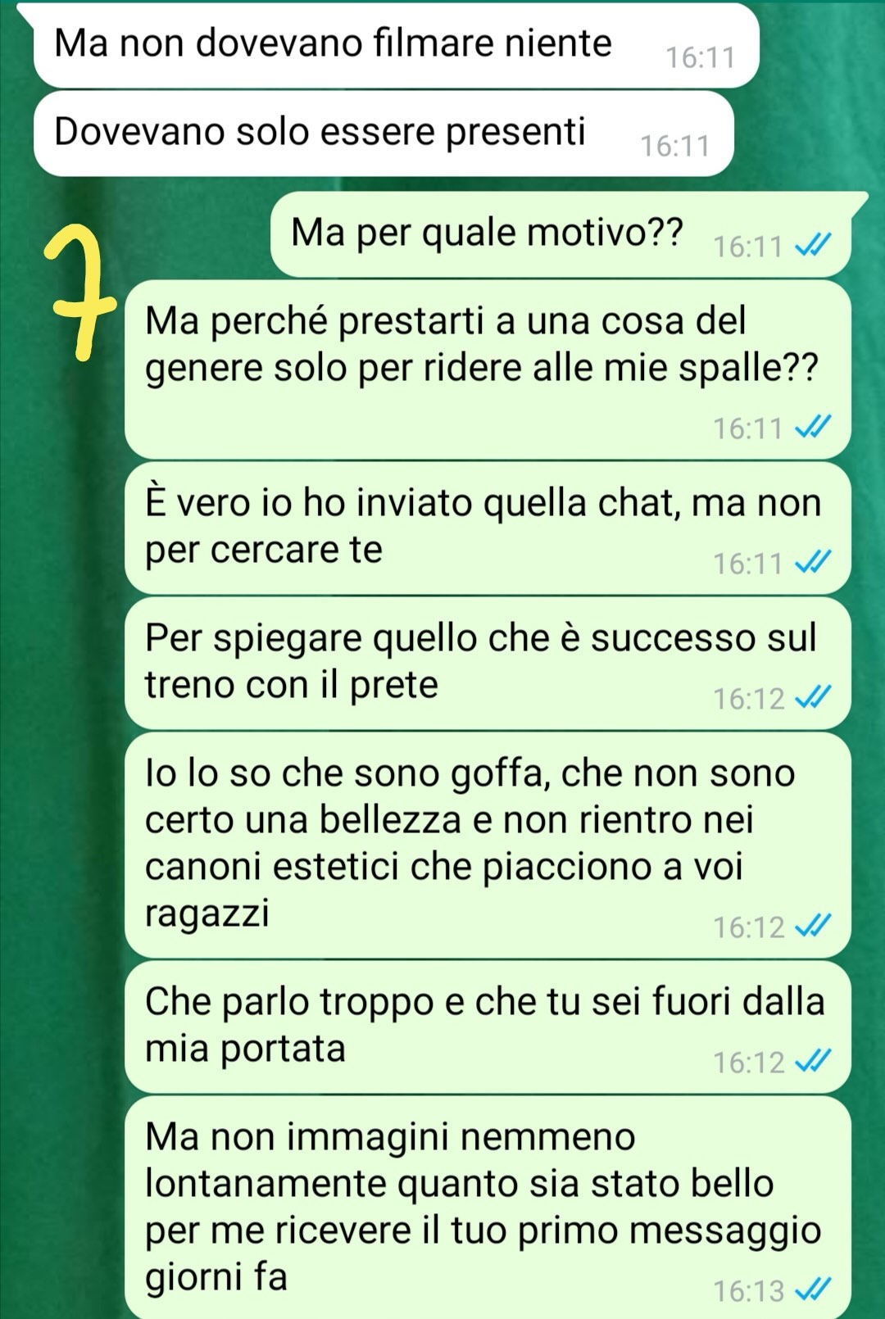Click the blue read-receipt checkmarks beside 'Ma per quale motivo??'
Viewport: 885px width, 1319px height.
click(814, 246)
